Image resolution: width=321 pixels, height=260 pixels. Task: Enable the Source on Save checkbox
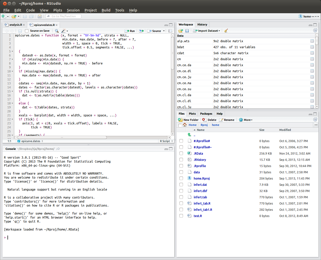click(27, 31)
